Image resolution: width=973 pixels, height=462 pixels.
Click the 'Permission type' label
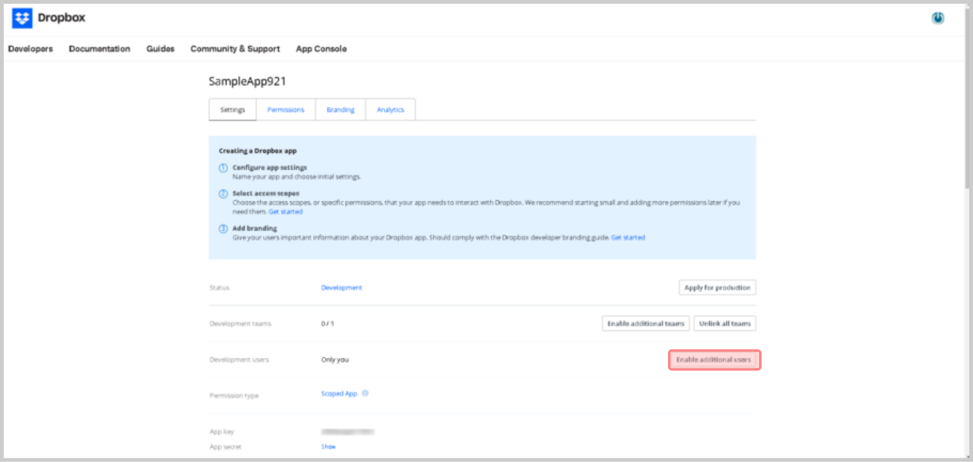pyautogui.click(x=234, y=396)
